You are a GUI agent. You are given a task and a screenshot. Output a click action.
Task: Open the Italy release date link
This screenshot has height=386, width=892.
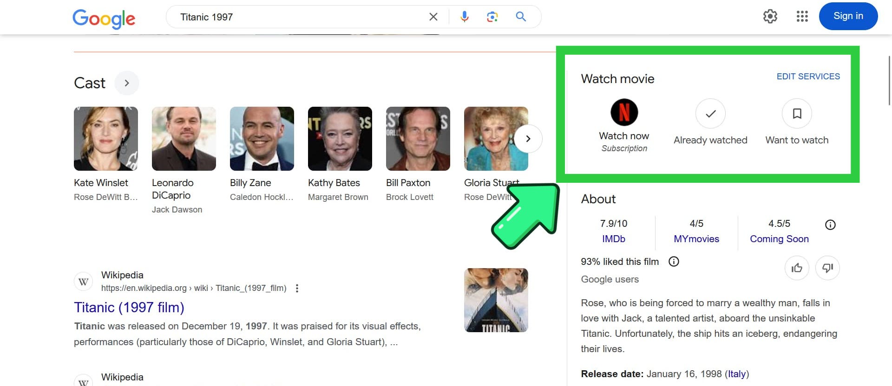pyautogui.click(x=737, y=374)
